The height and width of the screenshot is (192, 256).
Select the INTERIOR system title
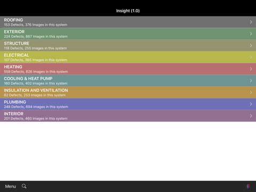click(x=14, y=114)
